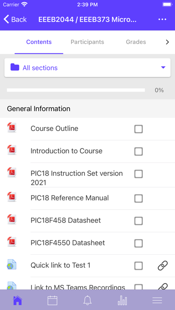Open the calendar icon in bottom bar
Screen dimensions: 175x310
coord(53,301)
